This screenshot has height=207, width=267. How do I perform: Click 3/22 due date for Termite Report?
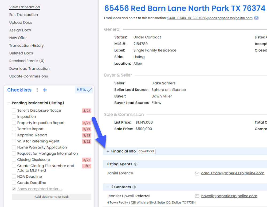[87, 129]
